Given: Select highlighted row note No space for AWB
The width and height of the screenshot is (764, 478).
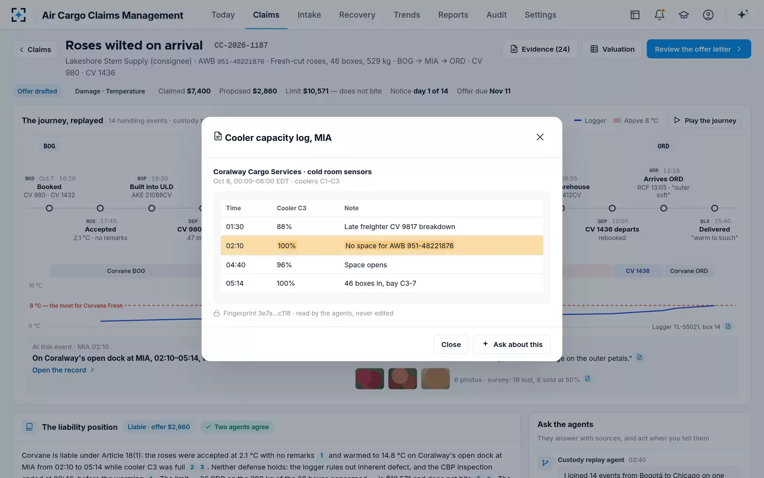Looking at the screenshot, I should pos(400,246).
